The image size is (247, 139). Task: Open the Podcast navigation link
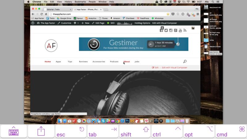click(114, 61)
